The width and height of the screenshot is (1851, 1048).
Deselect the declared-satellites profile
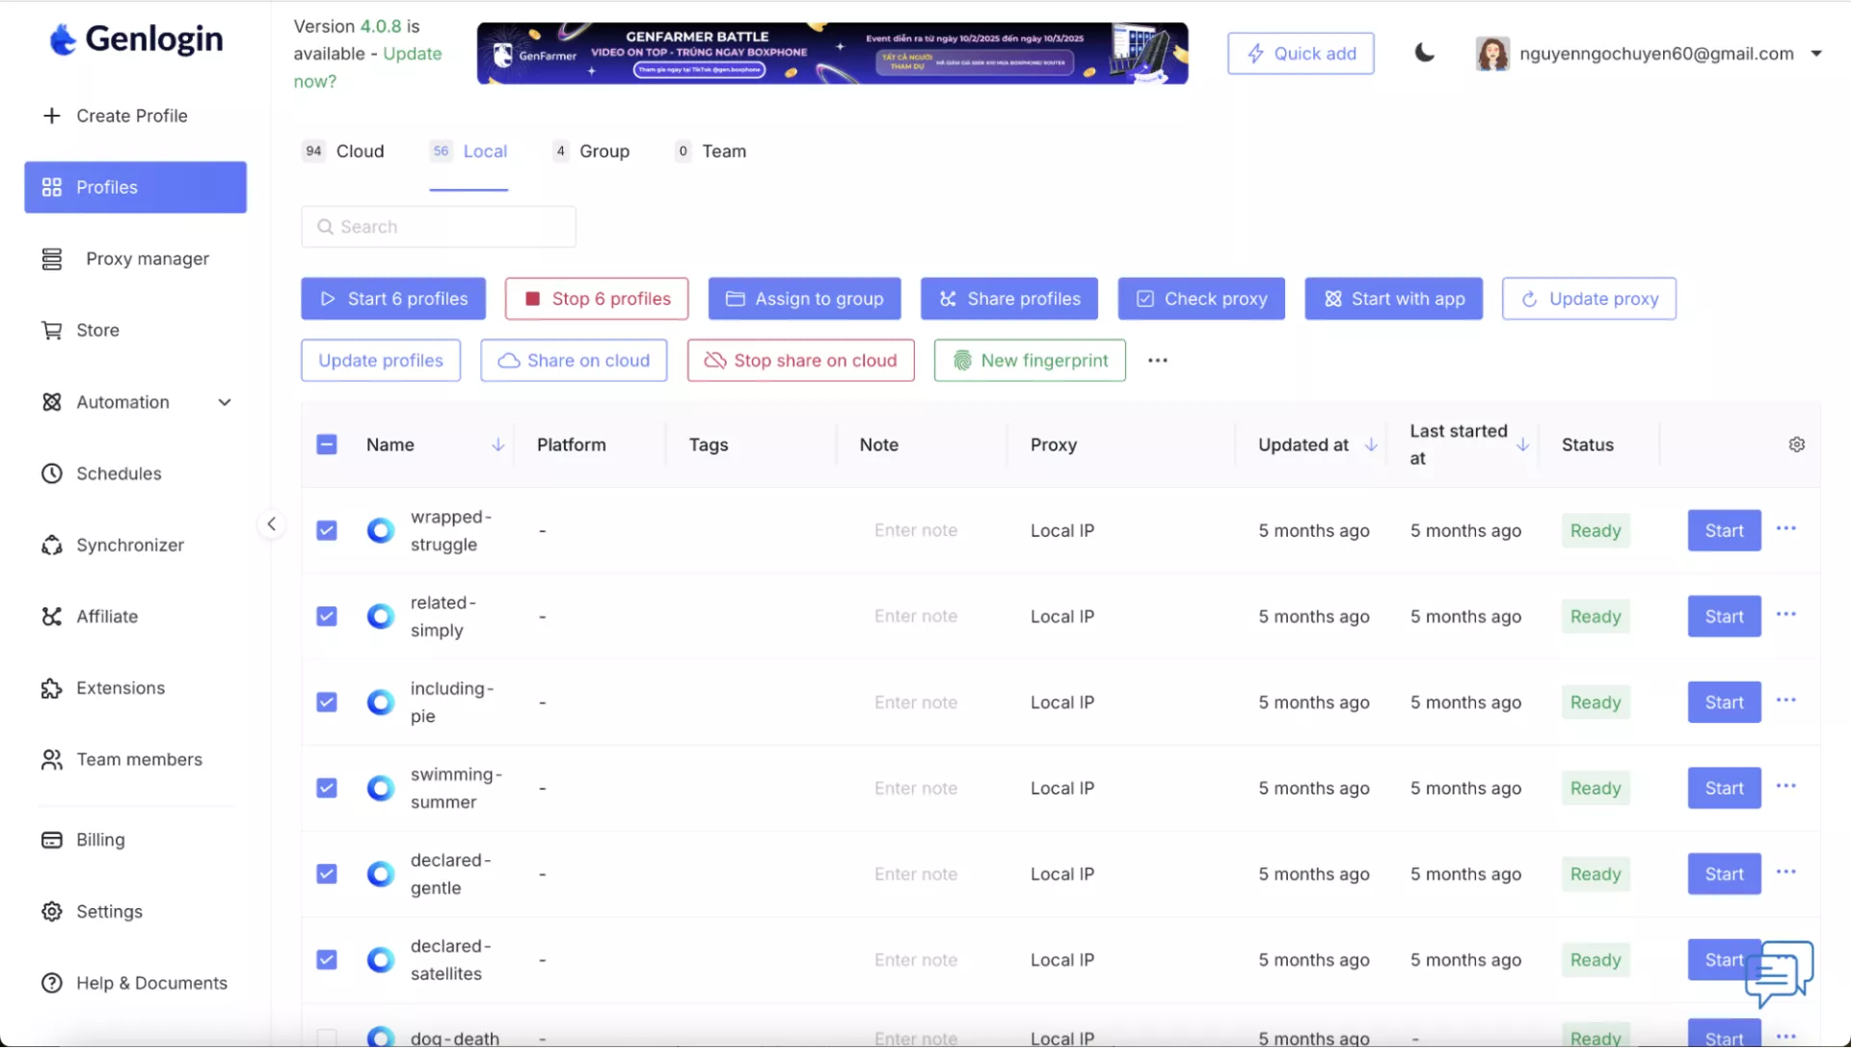pos(327,959)
